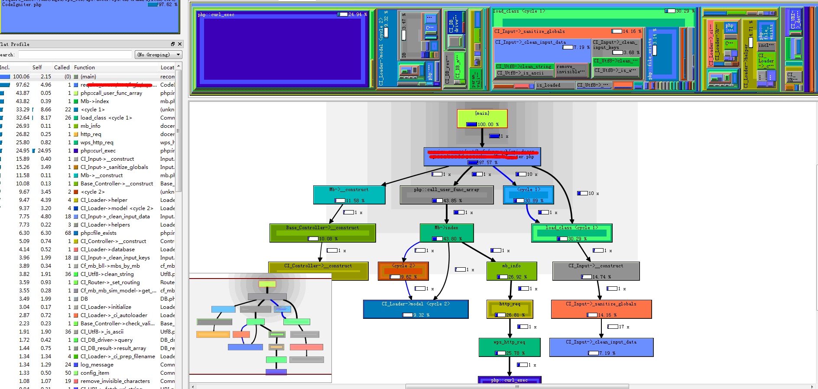The width and height of the screenshot is (818, 389).
Task: Click CI_Utf8->clean_string block in treemap
Action: pos(524,66)
